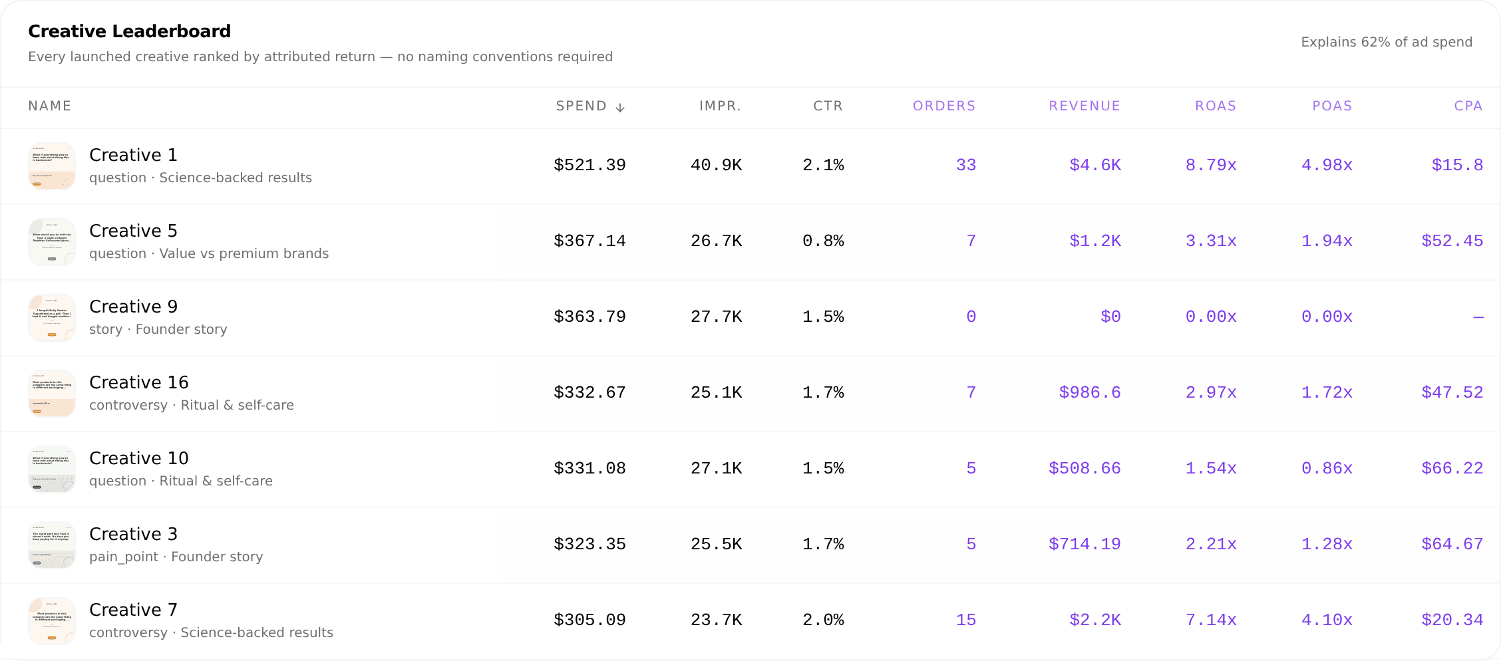Viewport: 1501px width, 661px height.
Task: Click the $986.6 revenue value
Action: [x=1090, y=392]
